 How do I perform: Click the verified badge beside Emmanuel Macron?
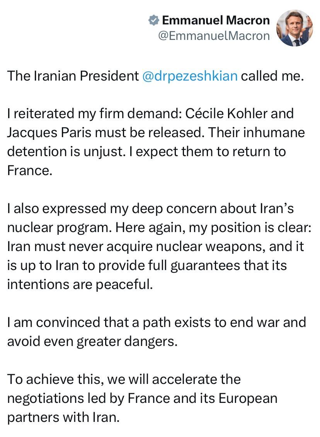153,21
